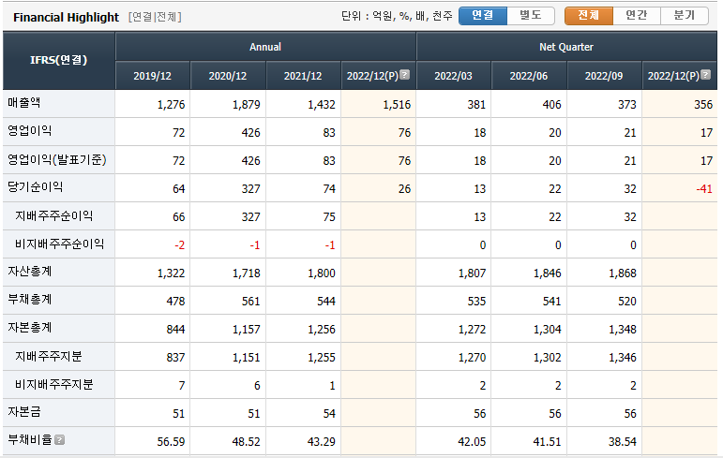Click 자산총계 value 1,868

pyautogui.click(x=623, y=273)
